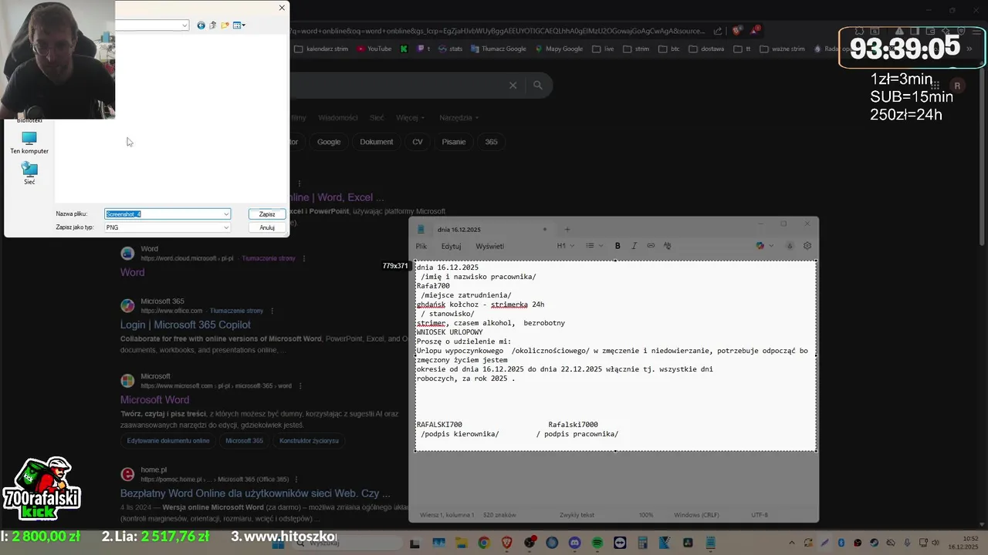
Task: Open Plik menu in Notepad
Action: (421, 246)
